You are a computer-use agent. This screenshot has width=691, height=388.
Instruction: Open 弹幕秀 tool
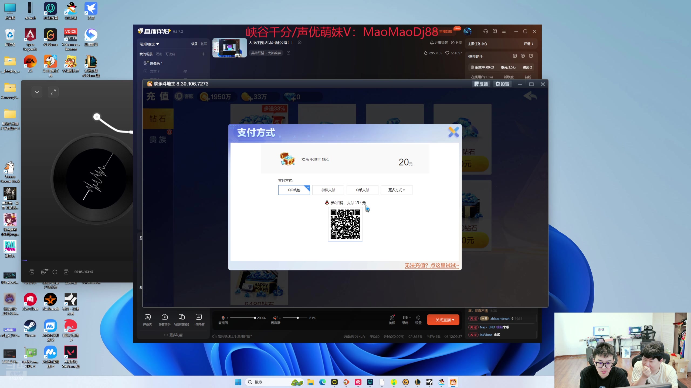(x=147, y=320)
